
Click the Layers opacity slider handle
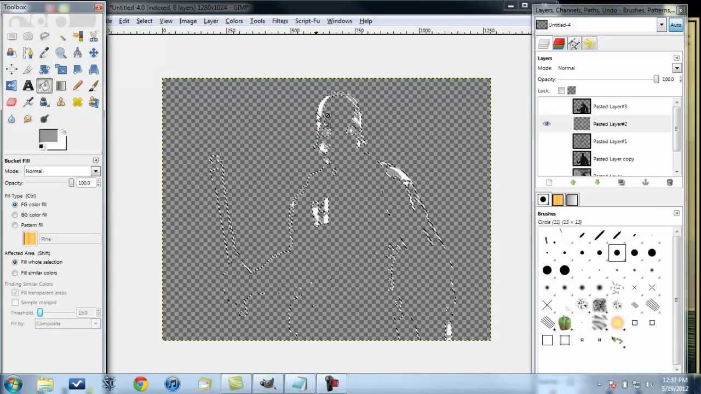tap(656, 79)
